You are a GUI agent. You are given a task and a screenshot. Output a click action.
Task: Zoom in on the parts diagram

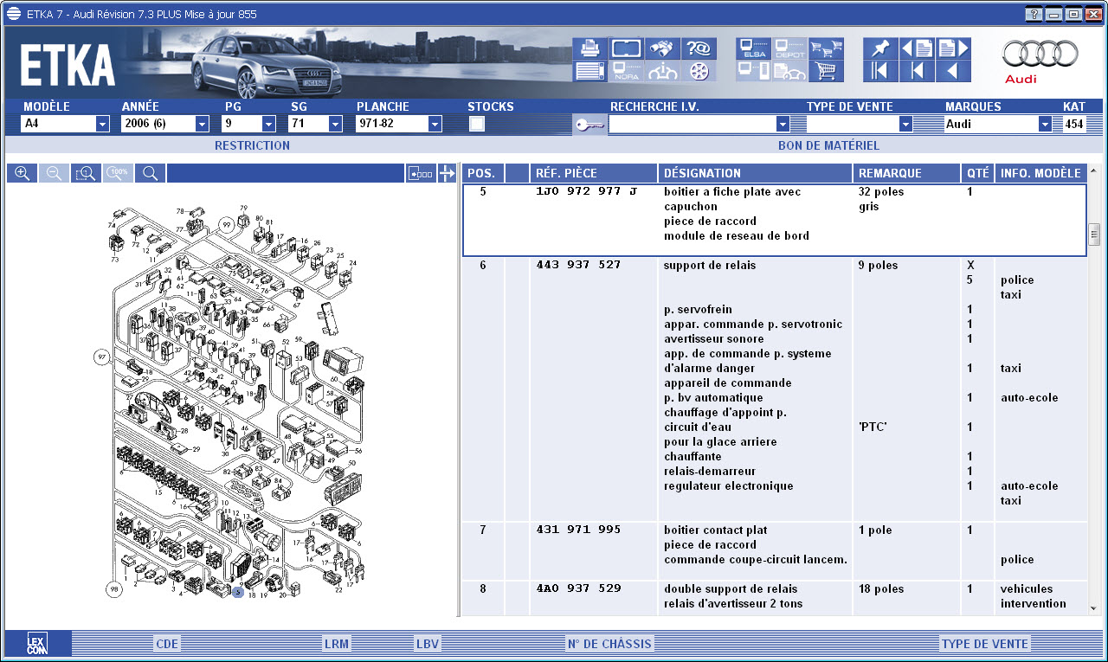tap(22, 173)
